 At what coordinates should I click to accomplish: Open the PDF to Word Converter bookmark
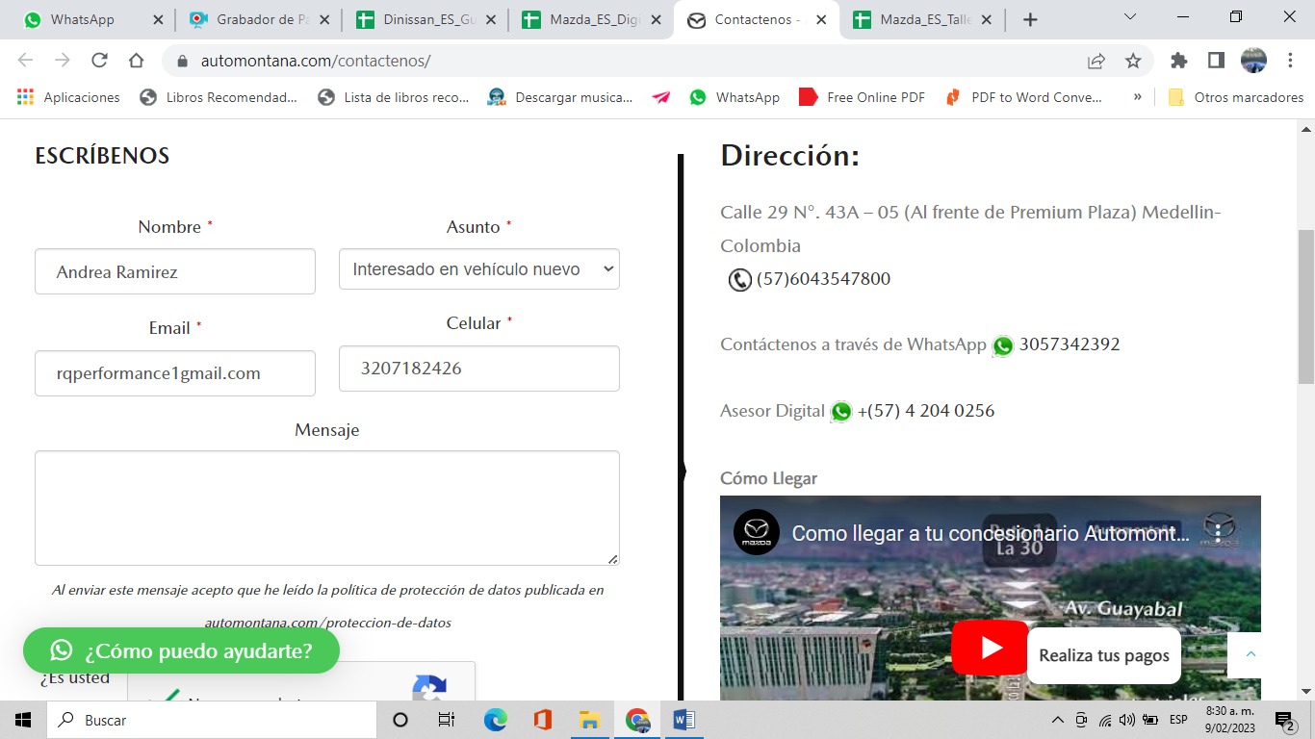point(1023,97)
